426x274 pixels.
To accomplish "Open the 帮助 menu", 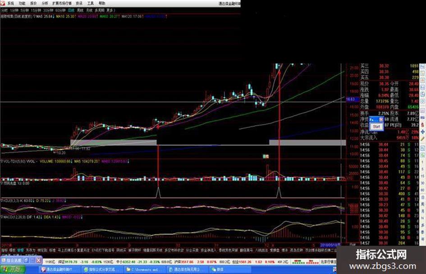I will click(x=102, y=3).
